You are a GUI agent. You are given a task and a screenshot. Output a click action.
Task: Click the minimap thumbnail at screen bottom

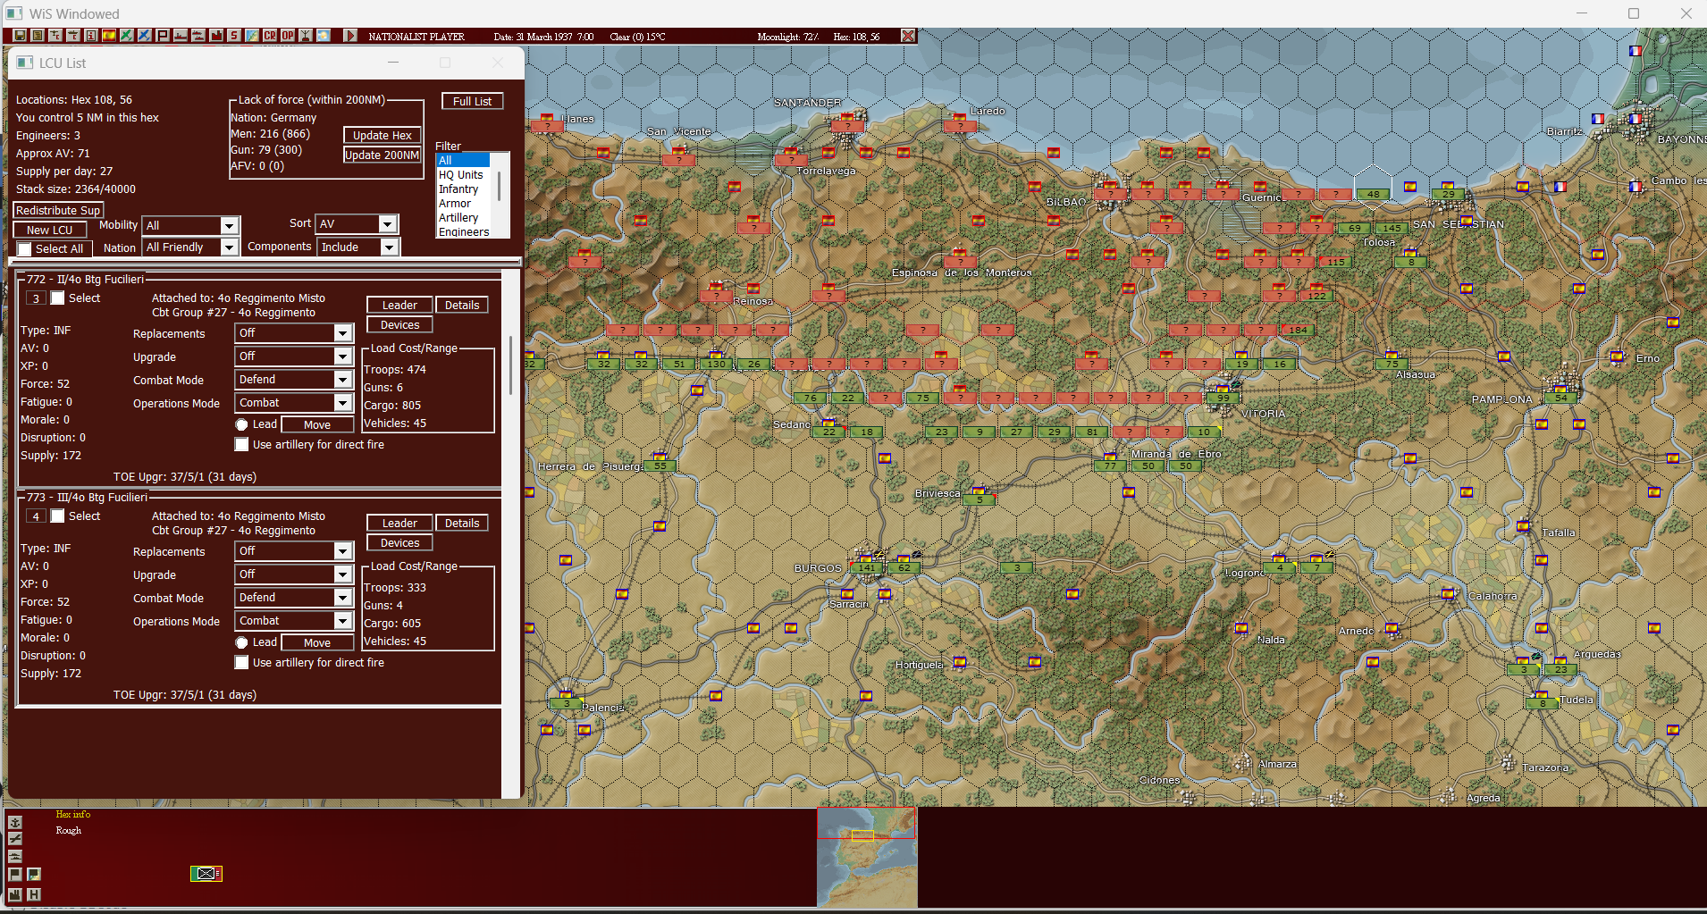pos(866,856)
